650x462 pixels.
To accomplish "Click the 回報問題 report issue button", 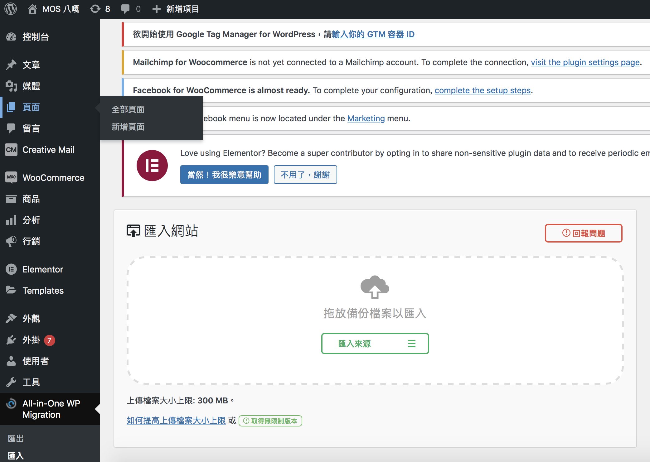I will pyautogui.click(x=583, y=233).
